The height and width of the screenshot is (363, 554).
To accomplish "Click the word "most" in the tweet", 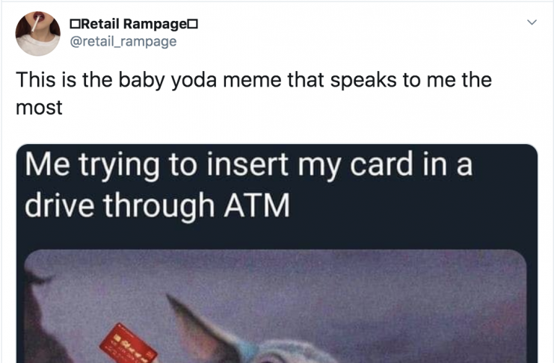I will (39, 108).
